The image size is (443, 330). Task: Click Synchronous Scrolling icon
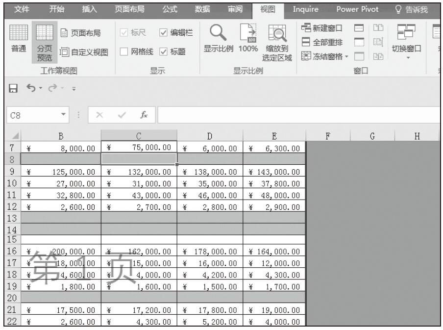point(378,42)
